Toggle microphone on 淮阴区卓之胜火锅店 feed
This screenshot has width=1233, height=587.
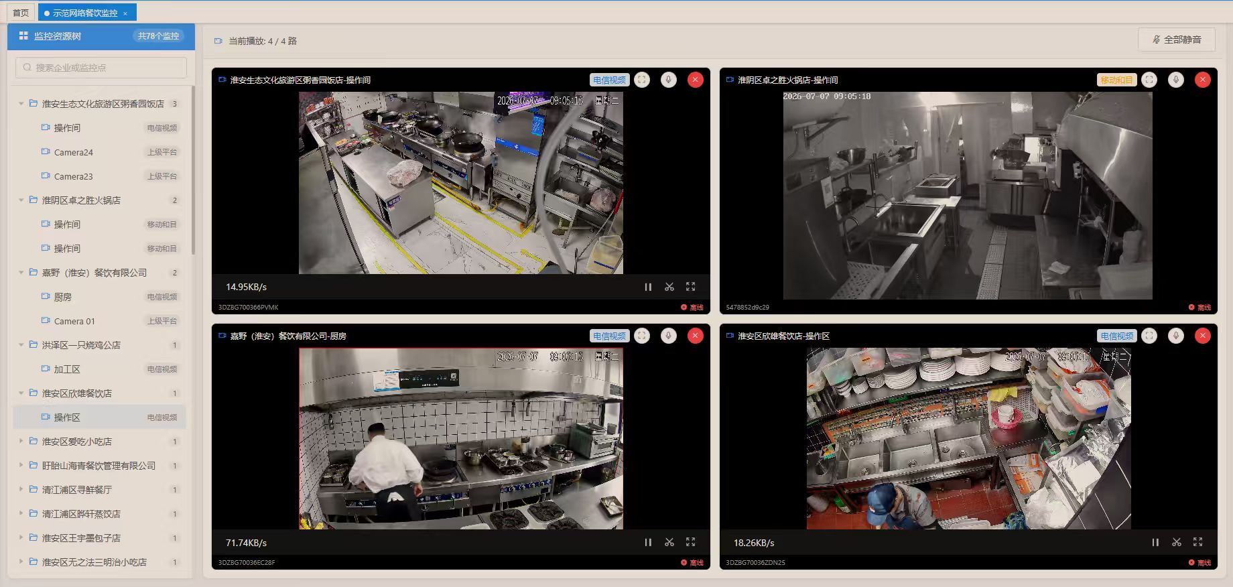pyautogui.click(x=1176, y=80)
